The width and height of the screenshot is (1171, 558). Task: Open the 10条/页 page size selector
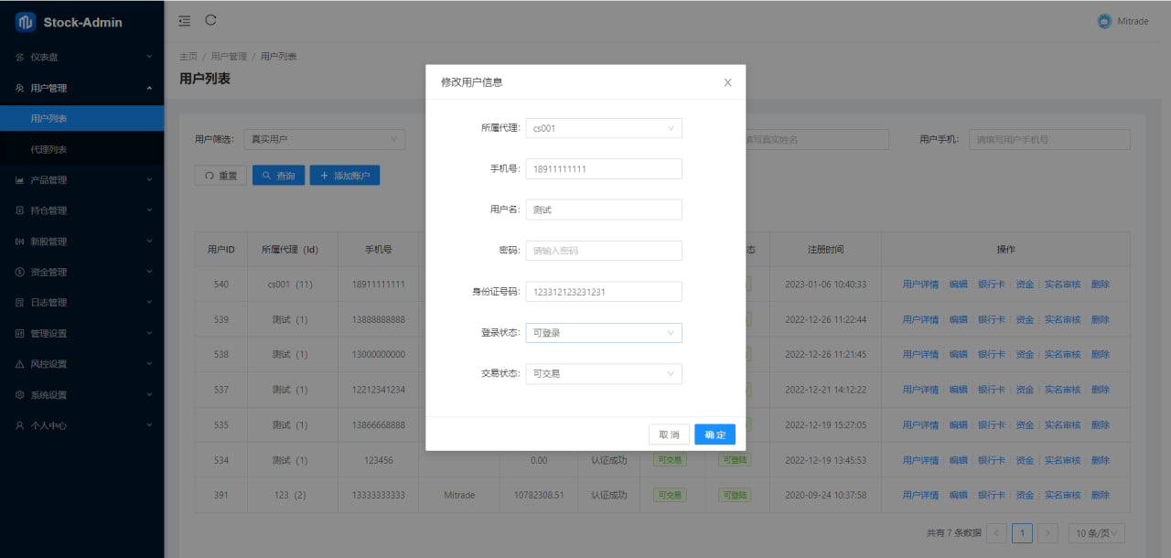(1097, 533)
